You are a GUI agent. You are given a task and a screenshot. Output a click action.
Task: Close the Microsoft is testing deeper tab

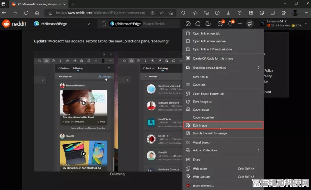[64, 4]
